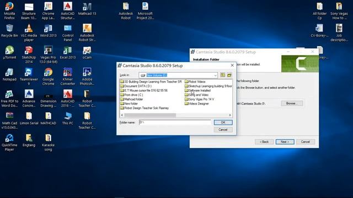This screenshot has height=198, width=353.
Task: Open 'CV-Borey' document on desktop
Action: (x=320, y=31)
